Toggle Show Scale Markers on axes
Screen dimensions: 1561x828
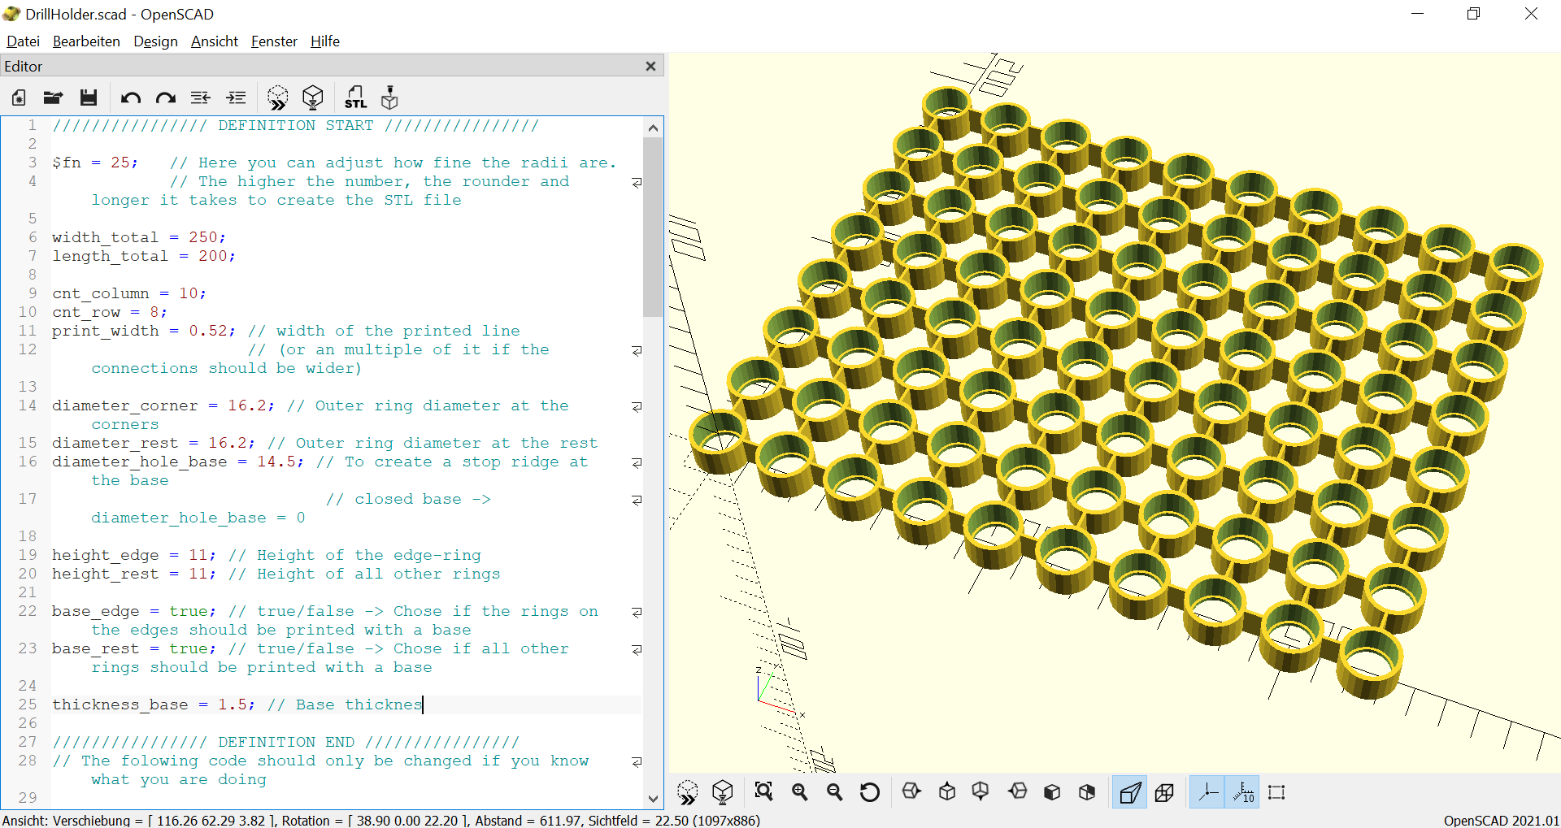1242,792
